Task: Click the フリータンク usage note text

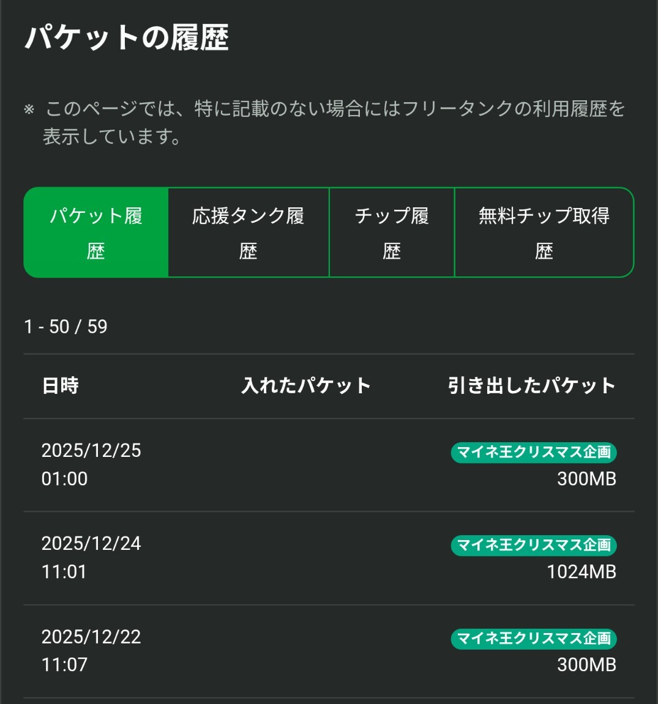Action: tap(334, 122)
